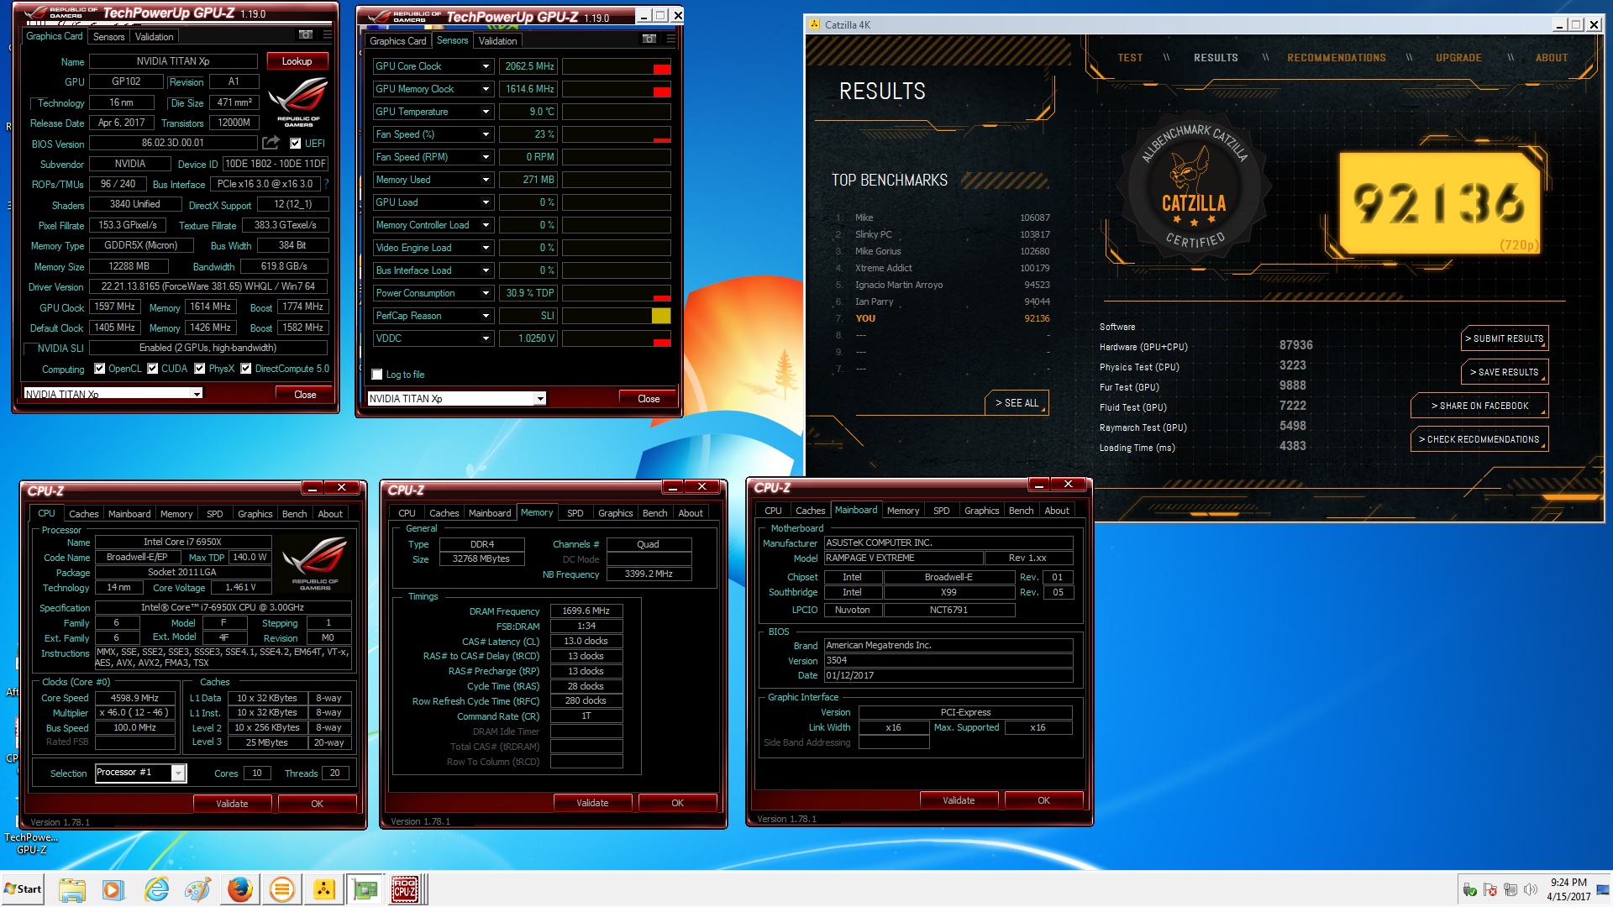Click the orange striped circle taskbar icon

pos(281,889)
